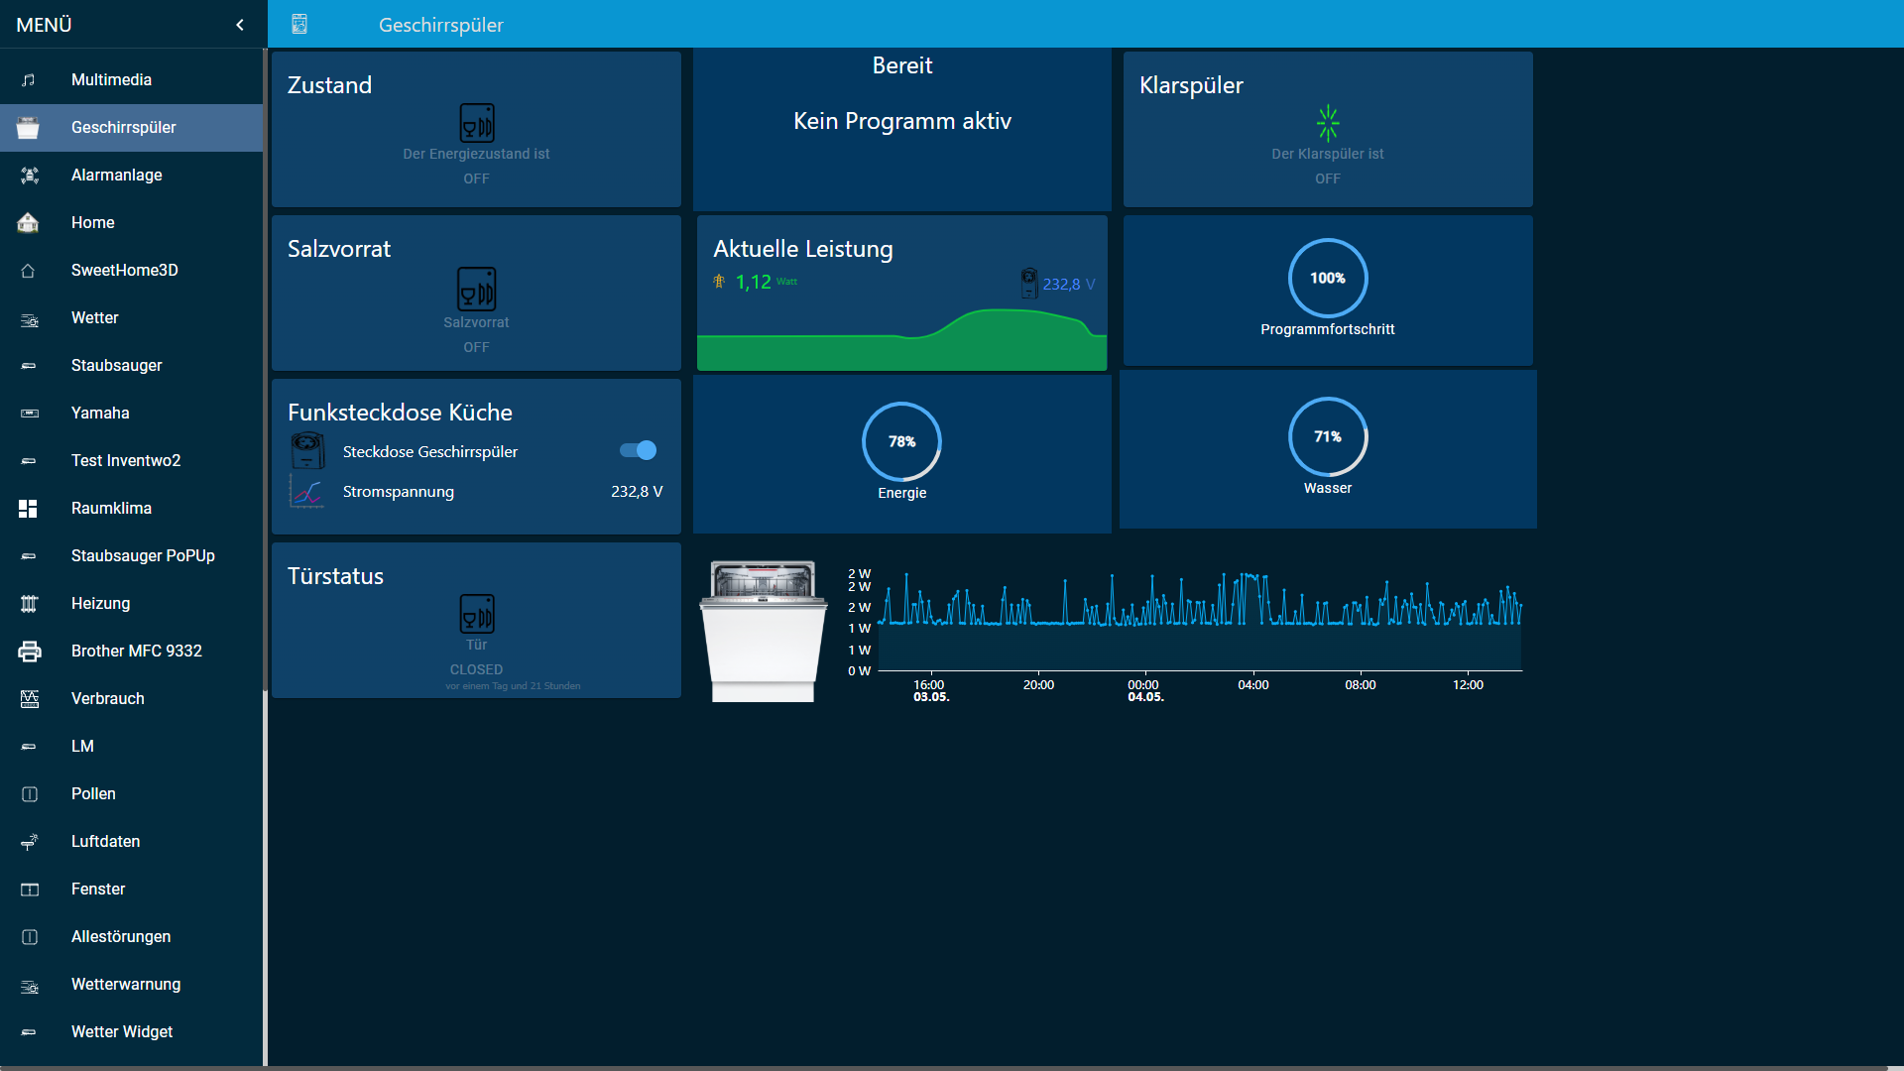This screenshot has height=1071, width=1904.
Task: Click the Türstatus door icon
Action: pyautogui.click(x=476, y=614)
